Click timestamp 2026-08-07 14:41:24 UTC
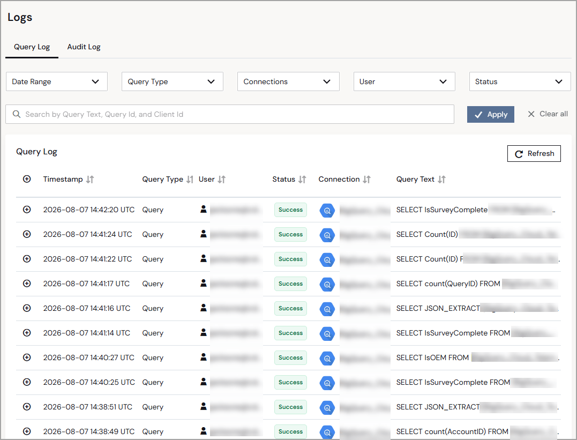This screenshot has width=577, height=440. 87,234
